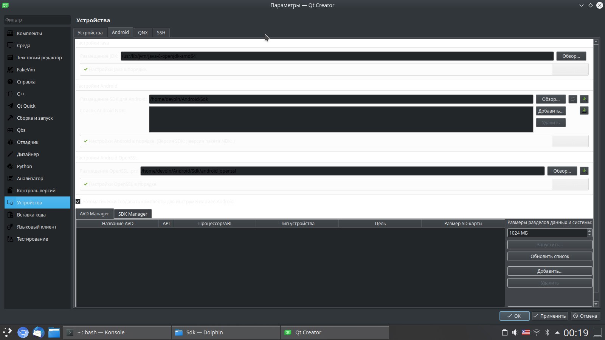Sort by Процессор/ABI column header
This screenshot has width=605, height=340.
click(x=215, y=223)
